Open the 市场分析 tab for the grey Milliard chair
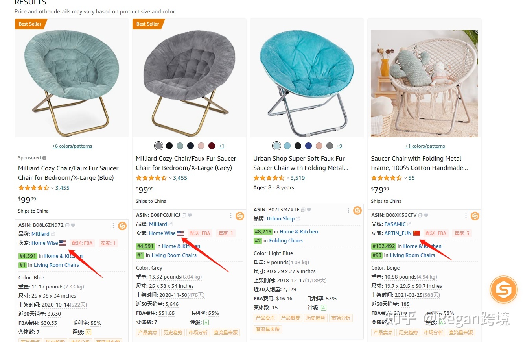Screen dimensions: 523x342 point(198,332)
